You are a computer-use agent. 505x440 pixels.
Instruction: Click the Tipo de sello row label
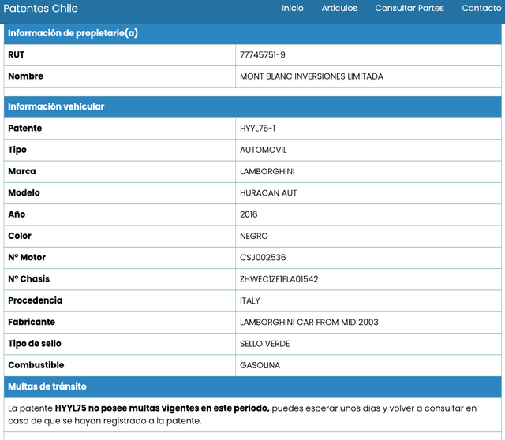click(x=35, y=344)
